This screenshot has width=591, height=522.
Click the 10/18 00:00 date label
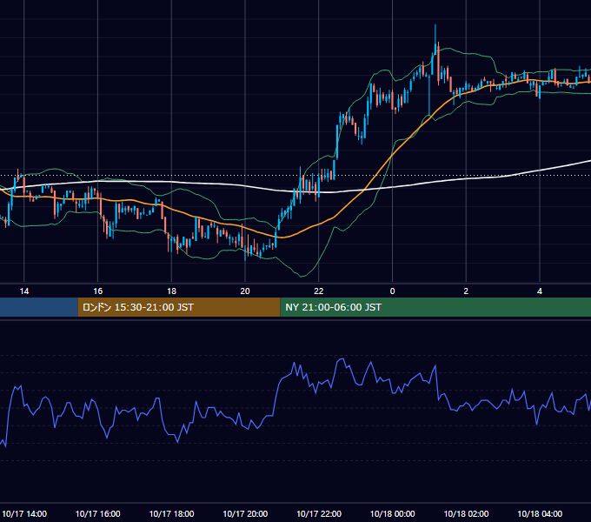click(x=392, y=513)
